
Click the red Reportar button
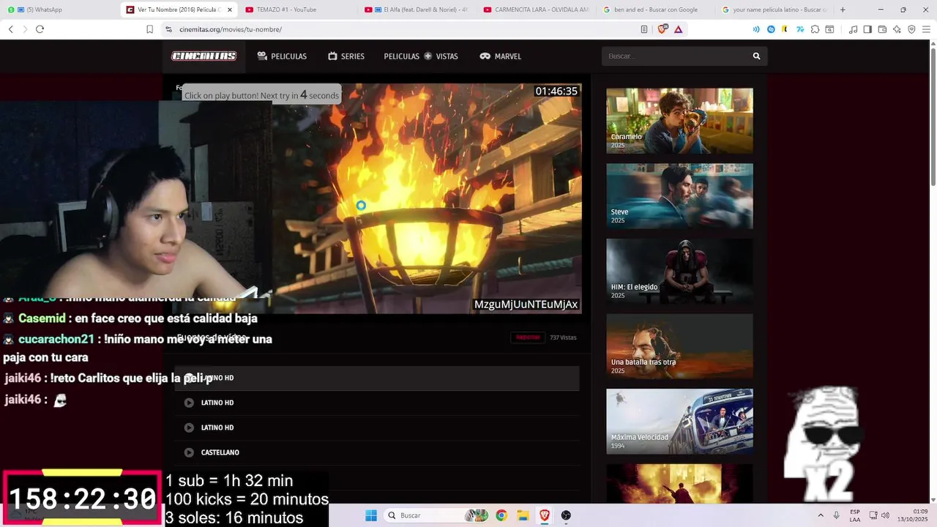click(528, 337)
